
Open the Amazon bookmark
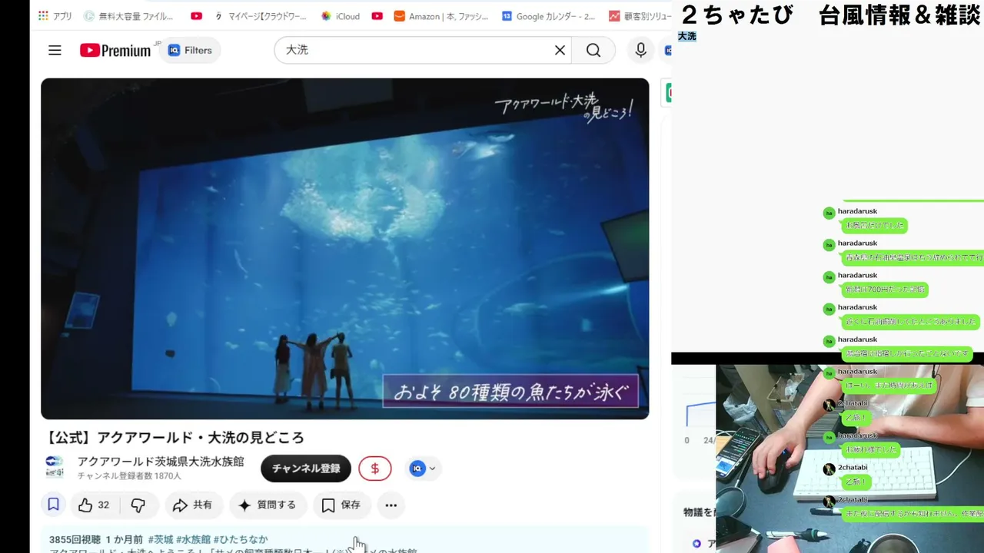[x=441, y=16]
